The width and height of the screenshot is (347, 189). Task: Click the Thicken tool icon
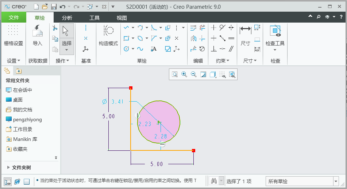click(x=168, y=38)
